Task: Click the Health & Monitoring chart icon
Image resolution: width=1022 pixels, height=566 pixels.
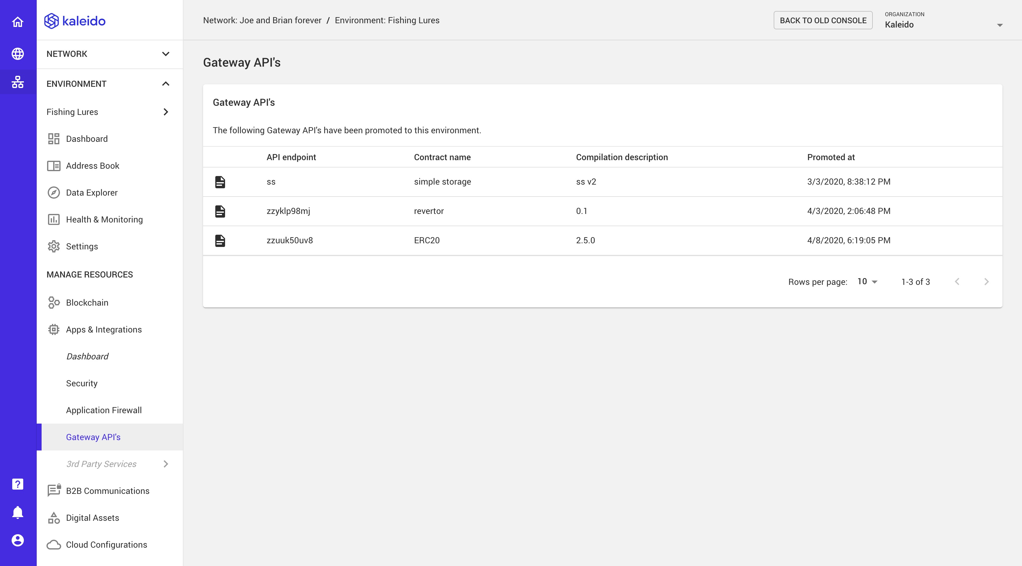Action: pyautogui.click(x=54, y=219)
